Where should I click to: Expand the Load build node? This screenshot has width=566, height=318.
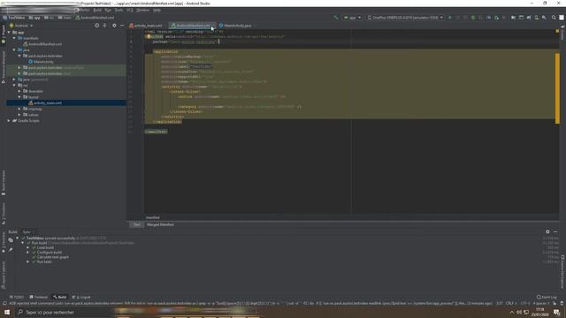(x=27, y=247)
